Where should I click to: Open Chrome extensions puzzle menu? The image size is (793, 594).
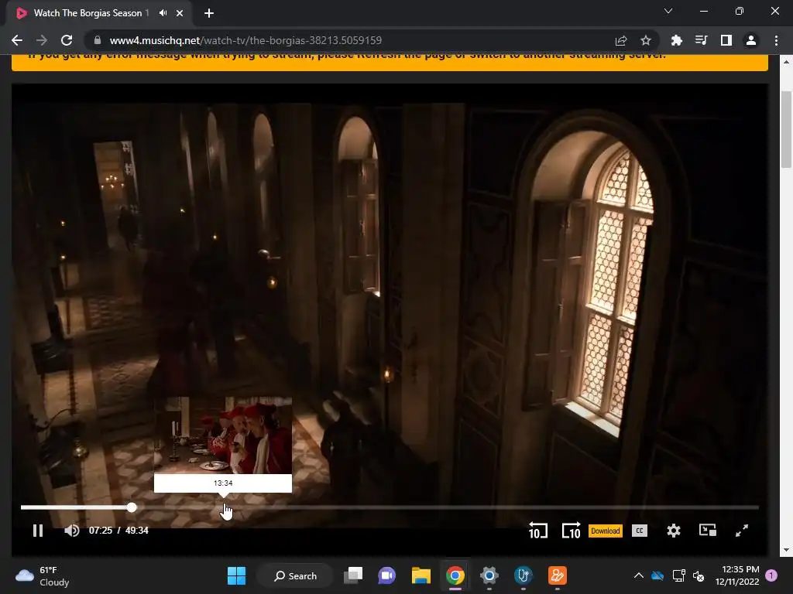click(x=677, y=40)
